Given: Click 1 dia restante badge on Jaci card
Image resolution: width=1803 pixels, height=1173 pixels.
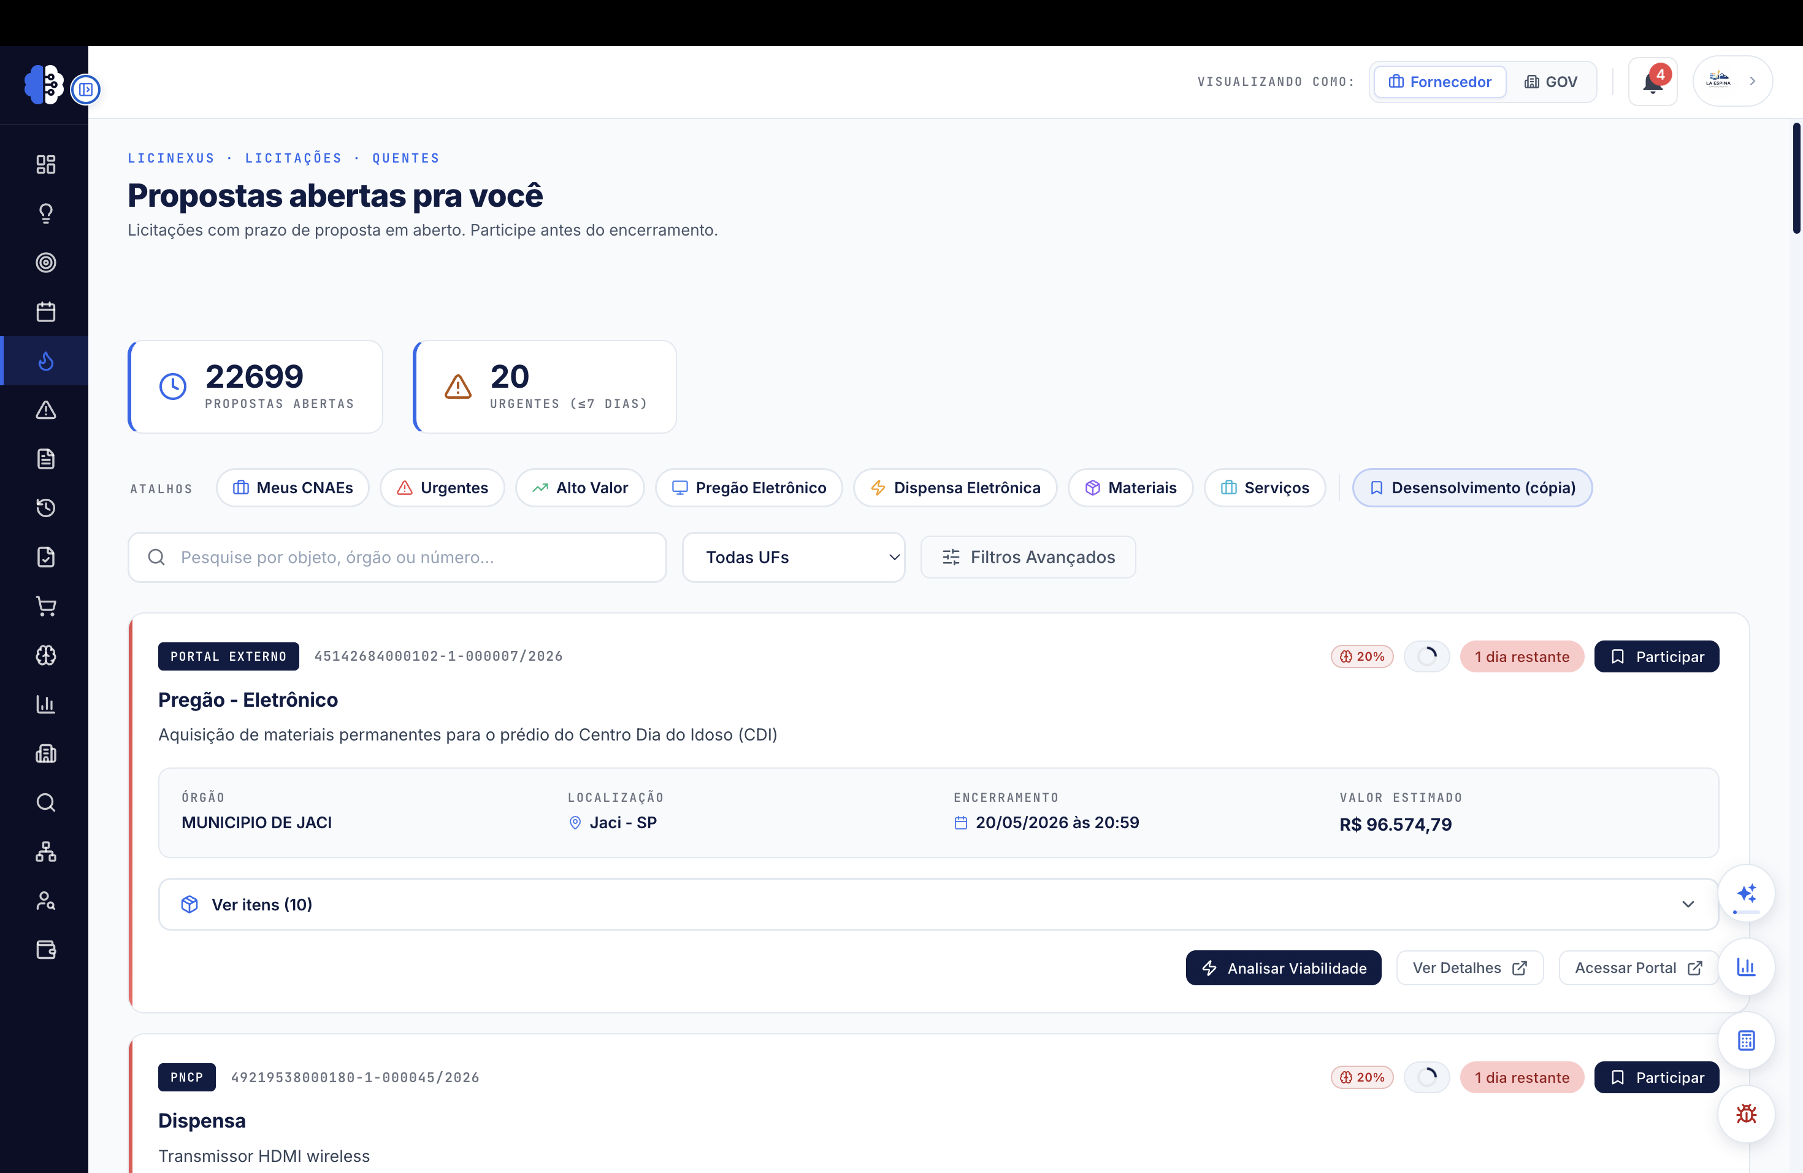Looking at the screenshot, I should [1521, 657].
